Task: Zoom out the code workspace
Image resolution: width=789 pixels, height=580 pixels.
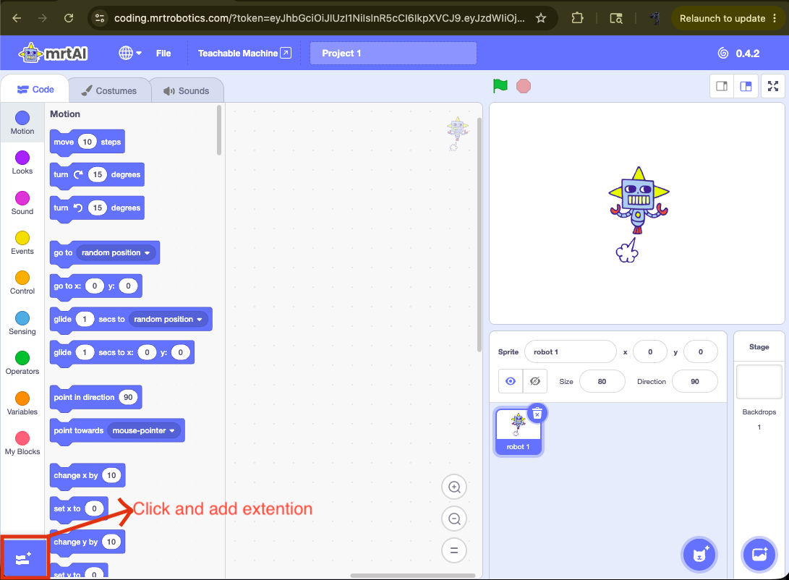Action: coord(454,519)
